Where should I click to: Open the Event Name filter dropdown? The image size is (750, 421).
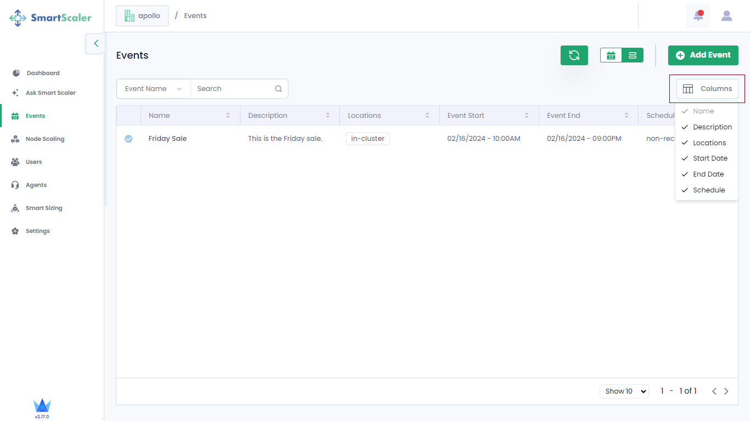(x=153, y=89)
